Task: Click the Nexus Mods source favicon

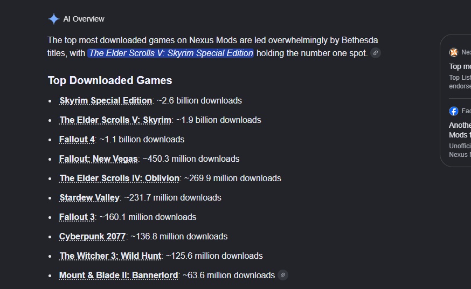Action: (454, 52)
